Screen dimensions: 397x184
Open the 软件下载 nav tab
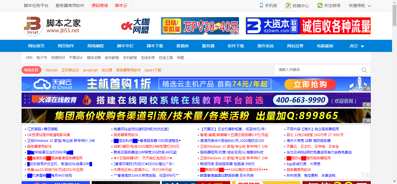(x=236, y=46)
